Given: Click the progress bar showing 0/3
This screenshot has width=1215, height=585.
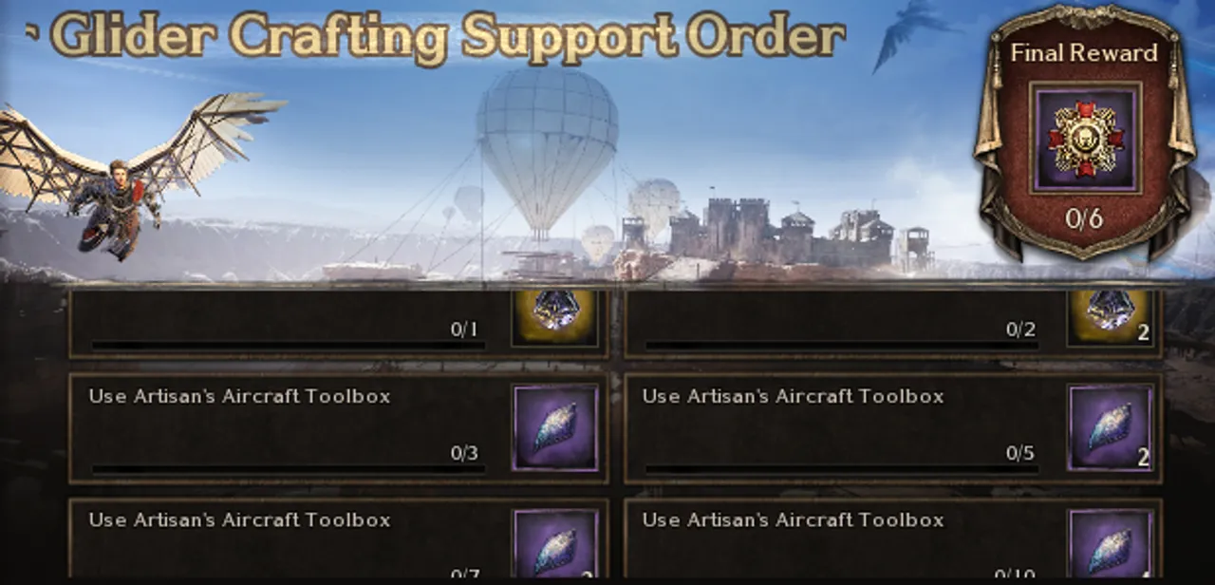Looking at the screenshot, I should 288,468.
